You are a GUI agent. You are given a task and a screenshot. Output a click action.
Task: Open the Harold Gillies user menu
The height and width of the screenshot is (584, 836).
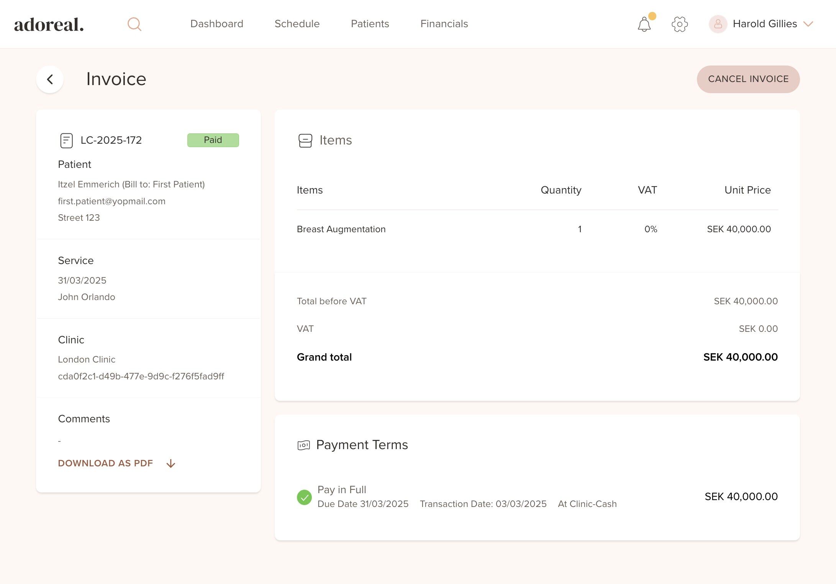coord(764,24)
